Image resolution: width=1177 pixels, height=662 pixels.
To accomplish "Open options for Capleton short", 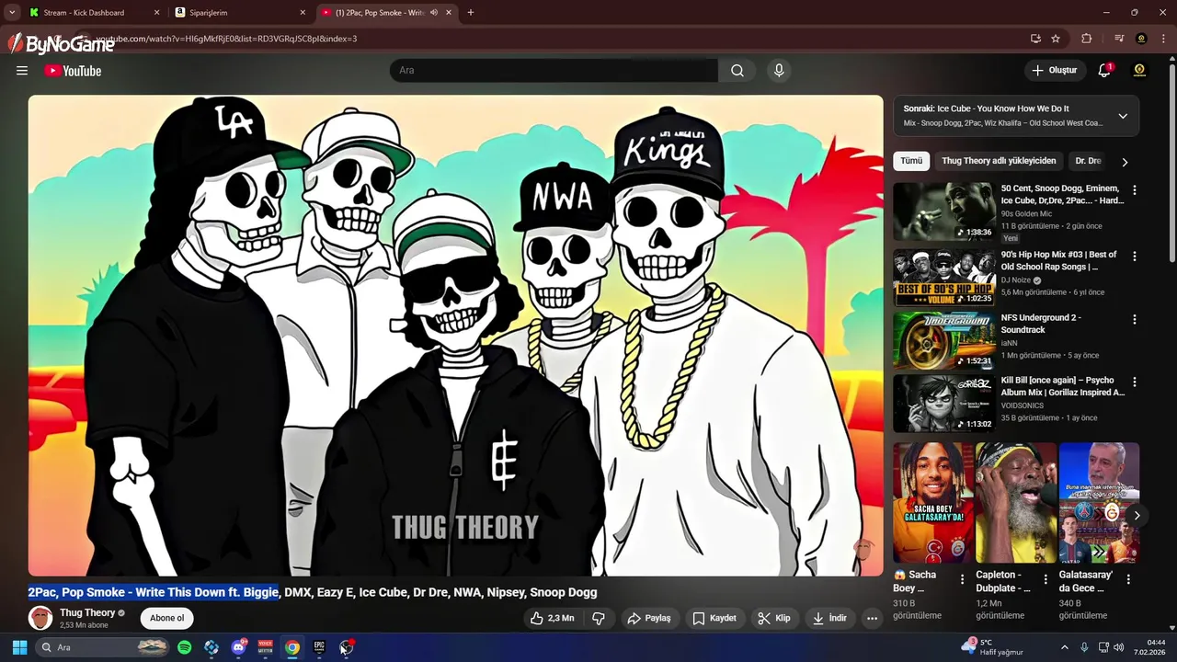I will pyautogui.click(x=1046, y=579).
